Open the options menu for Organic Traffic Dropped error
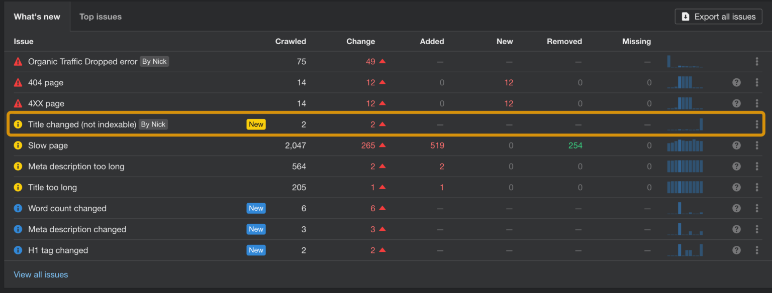 point(757,61)
